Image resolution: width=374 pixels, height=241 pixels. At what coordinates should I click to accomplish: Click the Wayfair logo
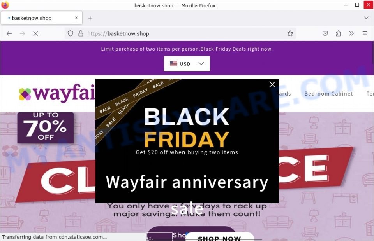(57, 93)
